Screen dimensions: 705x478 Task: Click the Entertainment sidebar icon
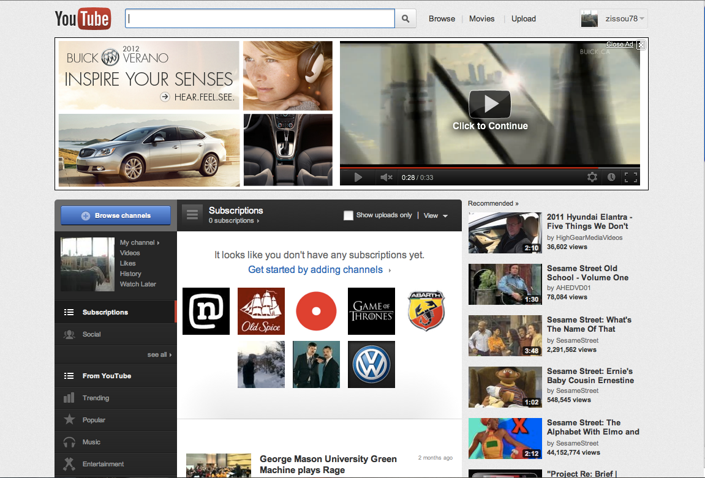(x=69, y=464)
